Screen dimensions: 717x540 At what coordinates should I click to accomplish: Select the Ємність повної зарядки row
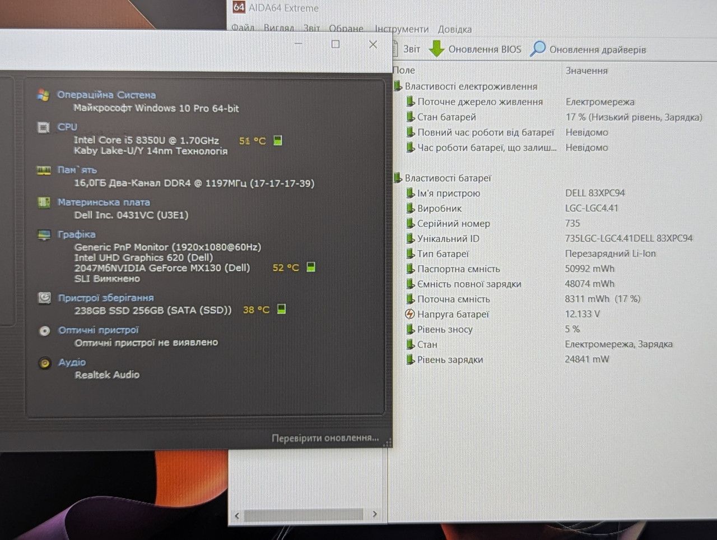(x=511, y=284)
